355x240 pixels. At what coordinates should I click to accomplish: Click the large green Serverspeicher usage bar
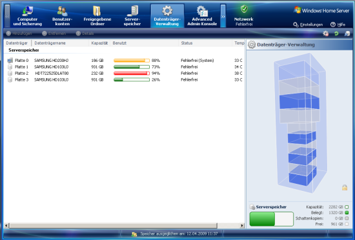[x=272, y=219]
